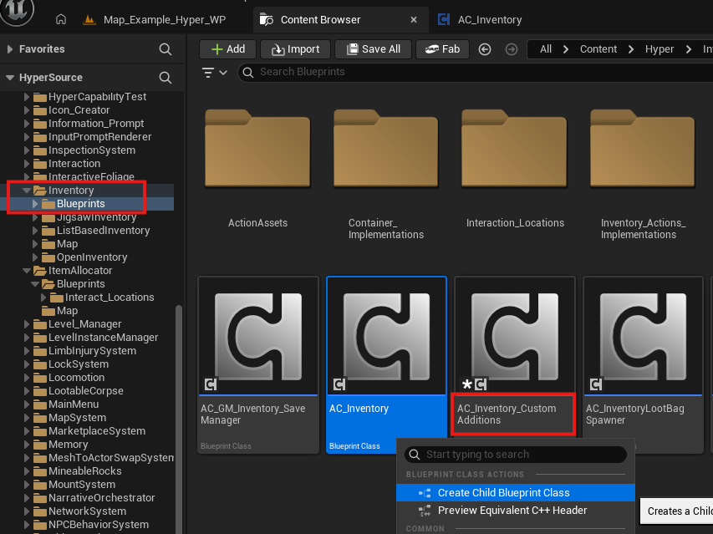
Task: Click the context menu search field
Action: click(x=516, y=455)
